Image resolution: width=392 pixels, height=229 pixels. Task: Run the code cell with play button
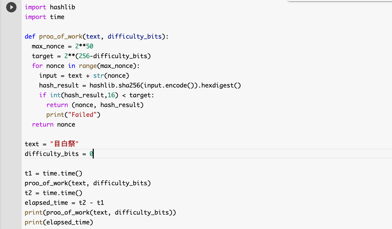11,7
